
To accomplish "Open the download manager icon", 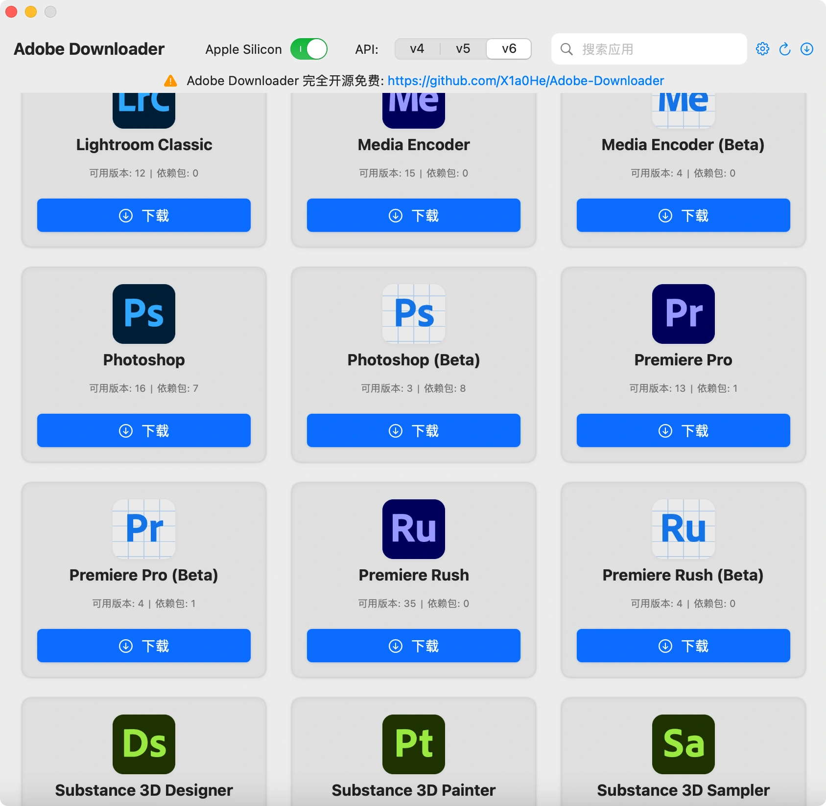I will click(x=807, y=49).
